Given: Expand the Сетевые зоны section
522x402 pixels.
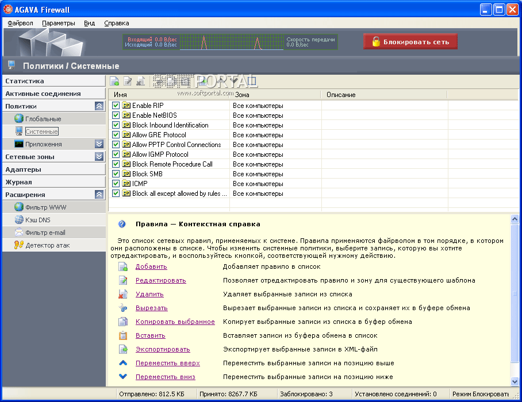Looking at the screenshot, I should [99, 157].
